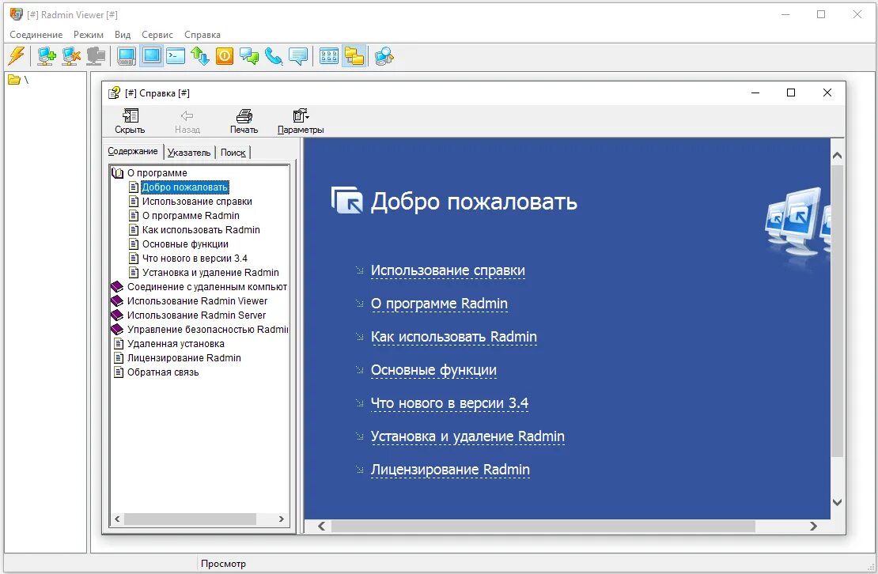Click the Назад back arrow button

[187, 122]
